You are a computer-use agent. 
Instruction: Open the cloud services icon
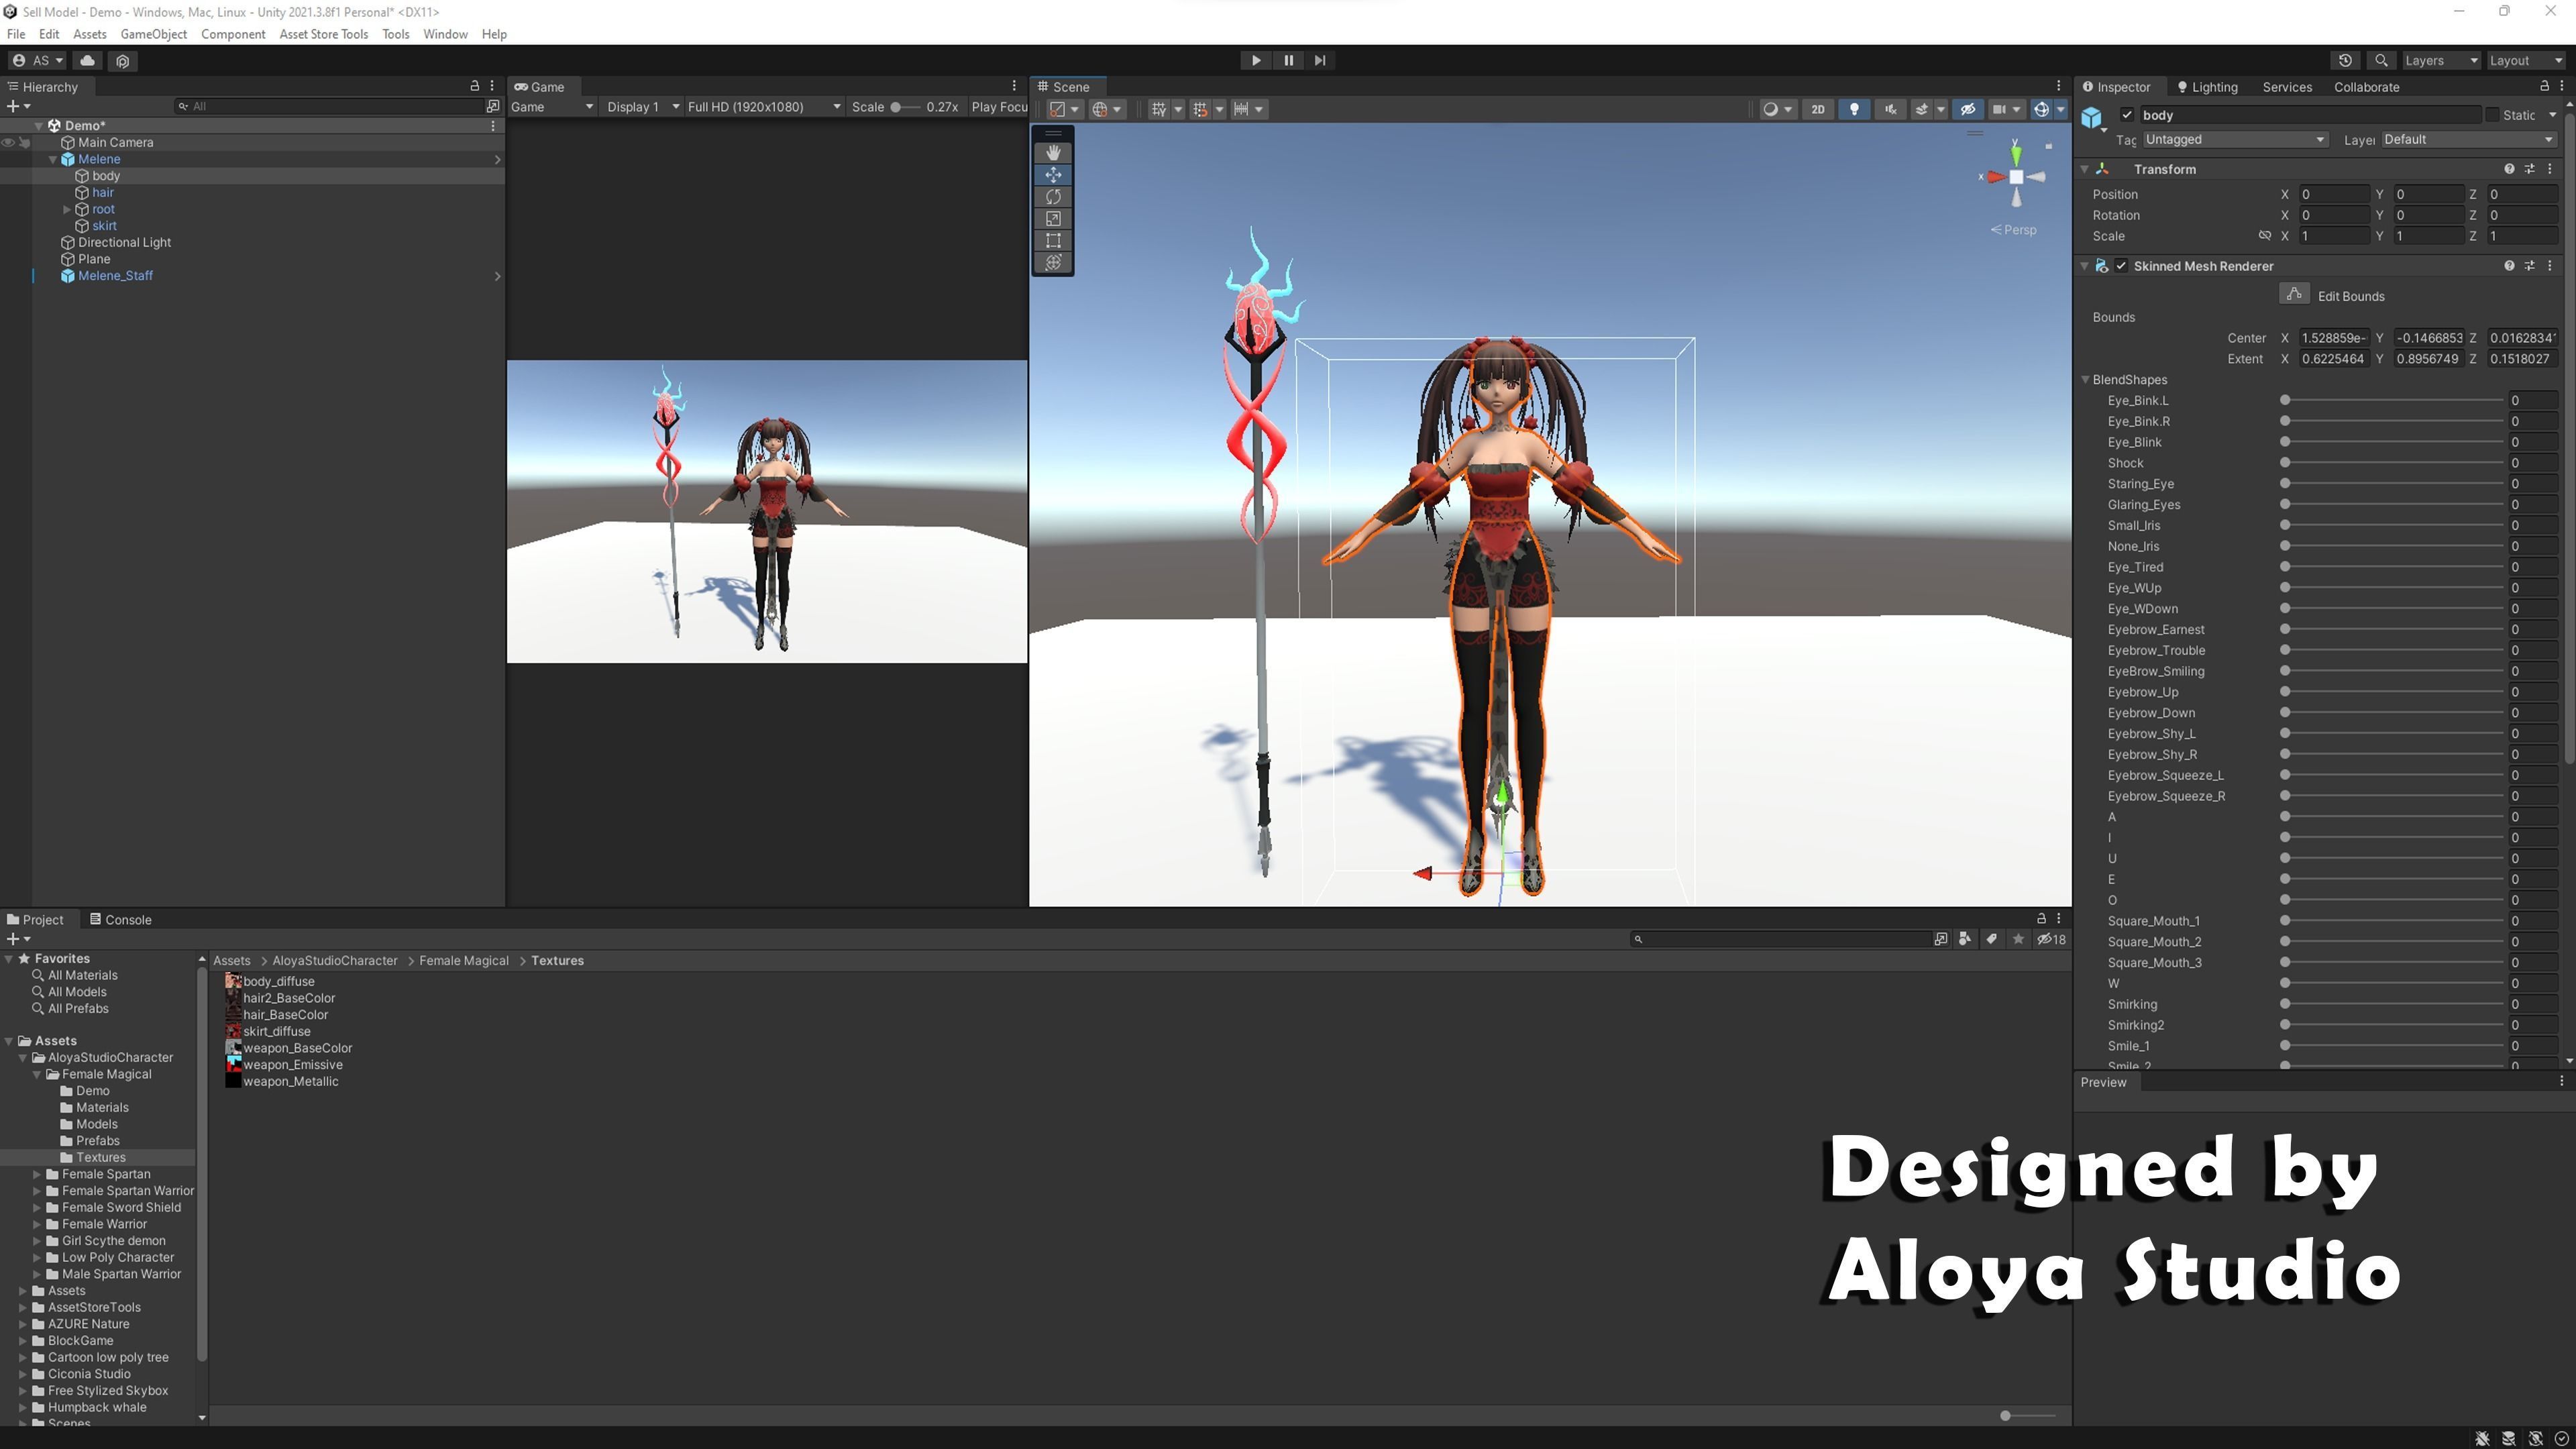pos(88,60)
